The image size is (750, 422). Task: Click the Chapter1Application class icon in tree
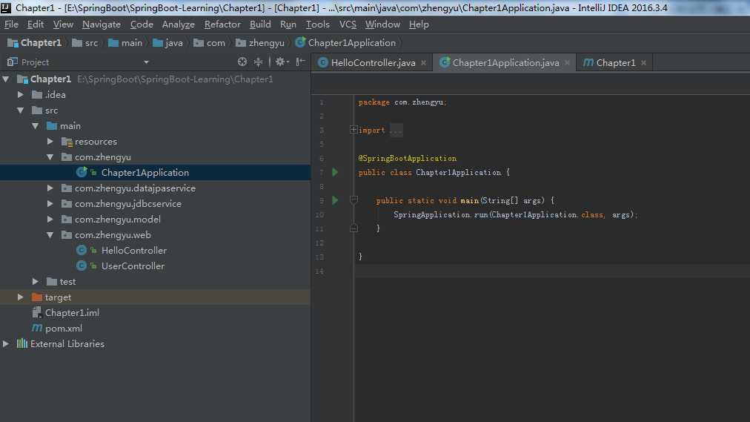(x=82, y=172)
